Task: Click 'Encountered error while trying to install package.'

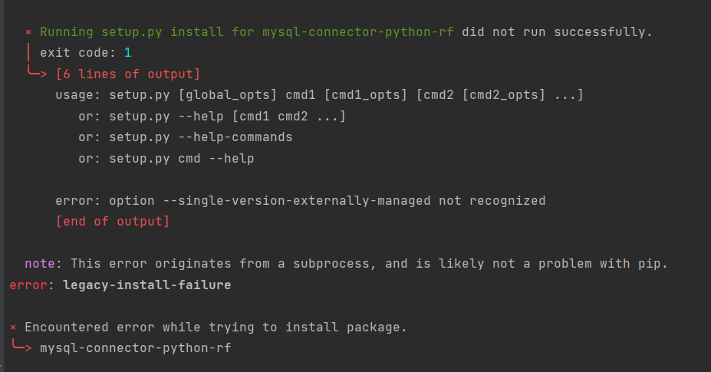Action: tap(216, 328)
